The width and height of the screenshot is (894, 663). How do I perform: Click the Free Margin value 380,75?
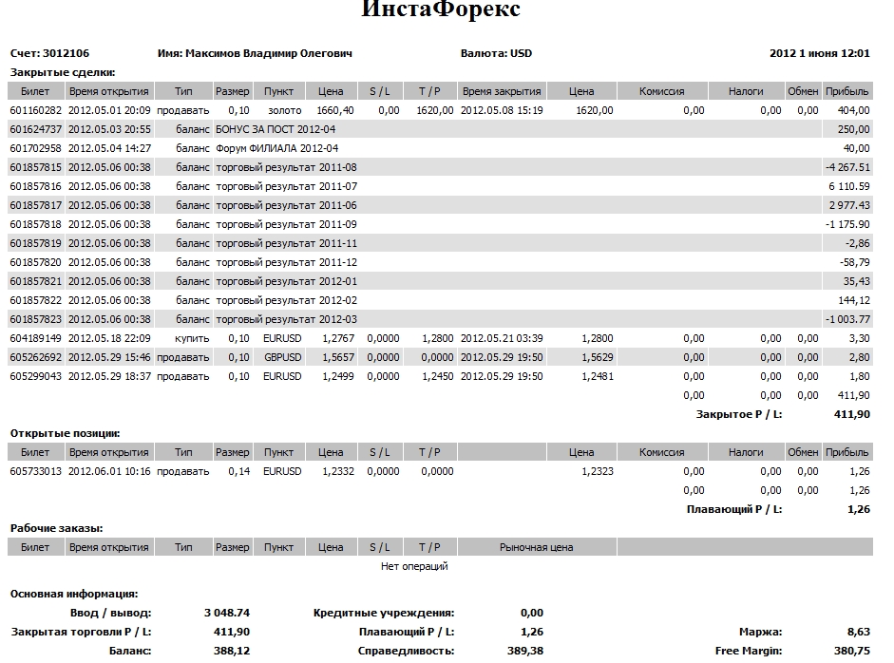[852, 651]
